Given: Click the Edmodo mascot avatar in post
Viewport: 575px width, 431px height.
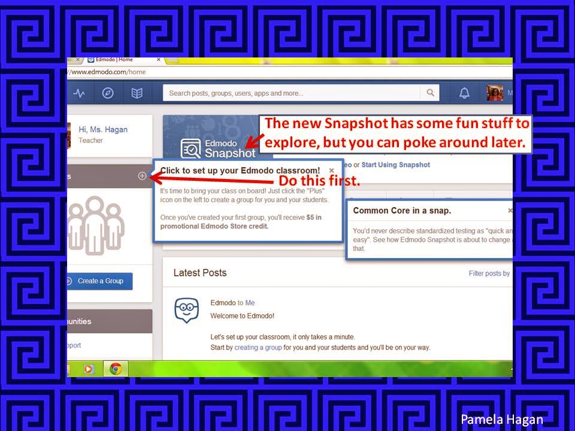Looking at the screenshot, I should coord(187,310).
